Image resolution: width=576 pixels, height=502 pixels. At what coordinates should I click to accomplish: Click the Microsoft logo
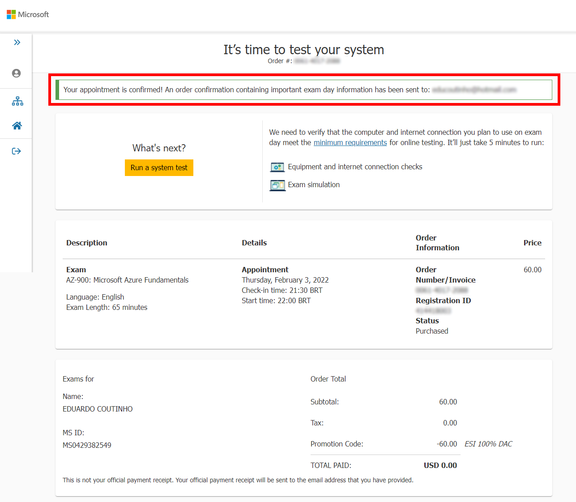click(x=28, y=14)
